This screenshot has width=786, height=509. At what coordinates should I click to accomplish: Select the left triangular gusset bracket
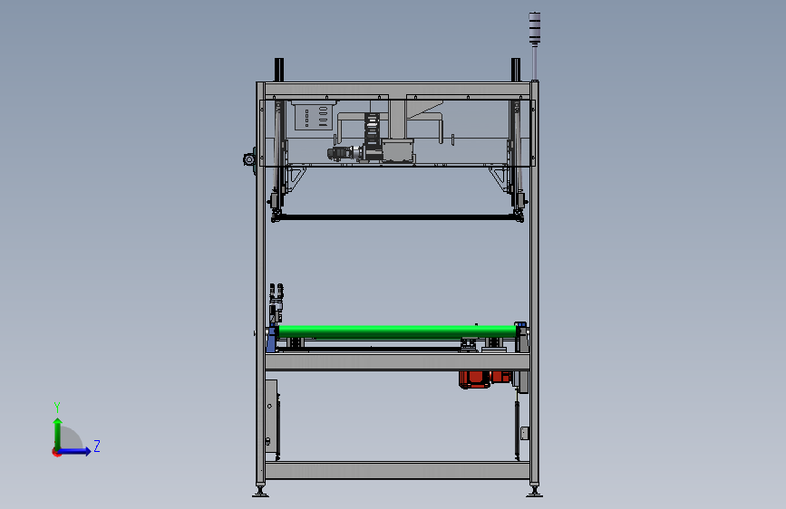tap(295, 179)
